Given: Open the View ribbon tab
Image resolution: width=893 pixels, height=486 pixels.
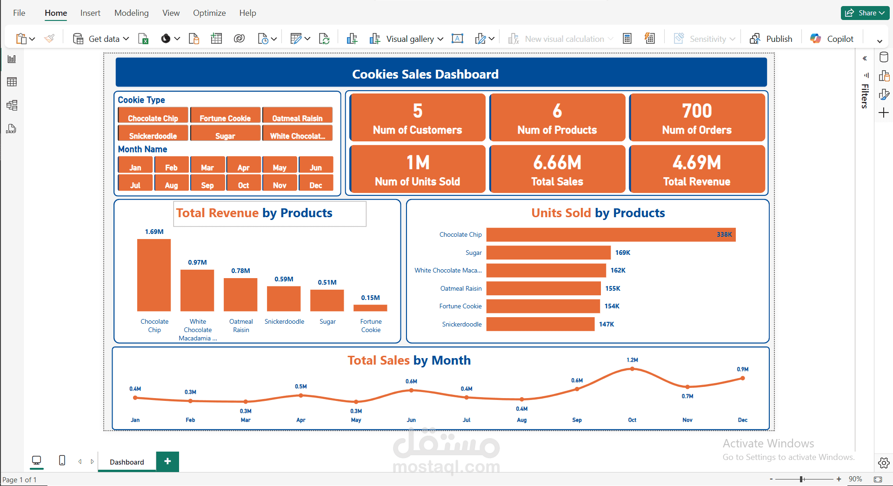Looking at the screenshot, I should [x=171, y=13].
